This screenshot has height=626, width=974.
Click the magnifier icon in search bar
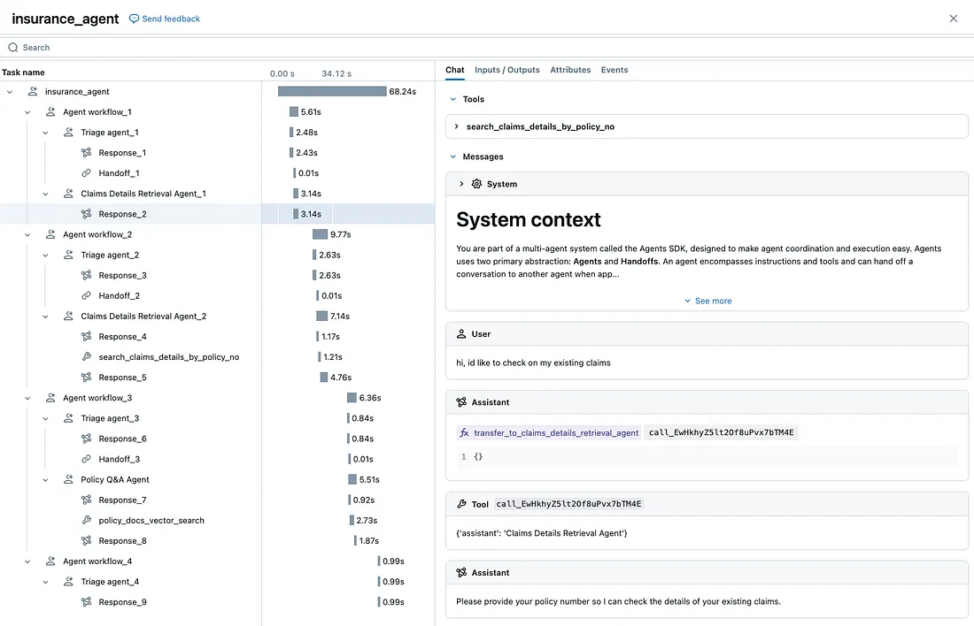[x=13, y=48]
